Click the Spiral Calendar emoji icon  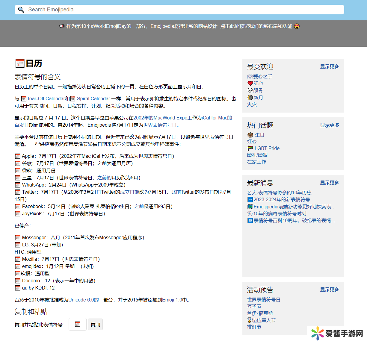coord(73,99)
